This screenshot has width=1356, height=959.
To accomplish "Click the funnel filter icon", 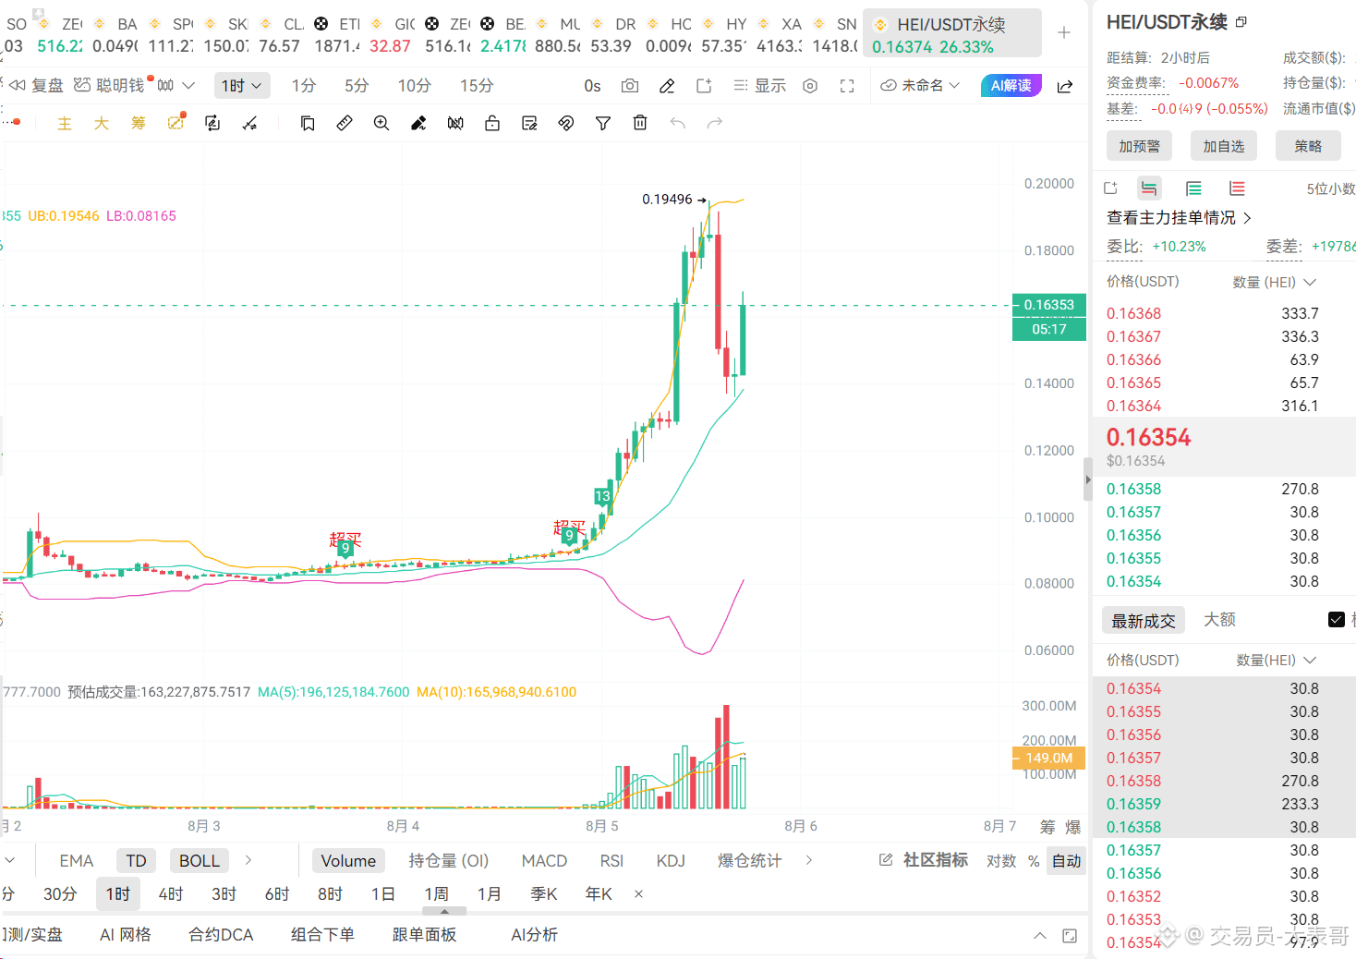I will coord(603,123).
